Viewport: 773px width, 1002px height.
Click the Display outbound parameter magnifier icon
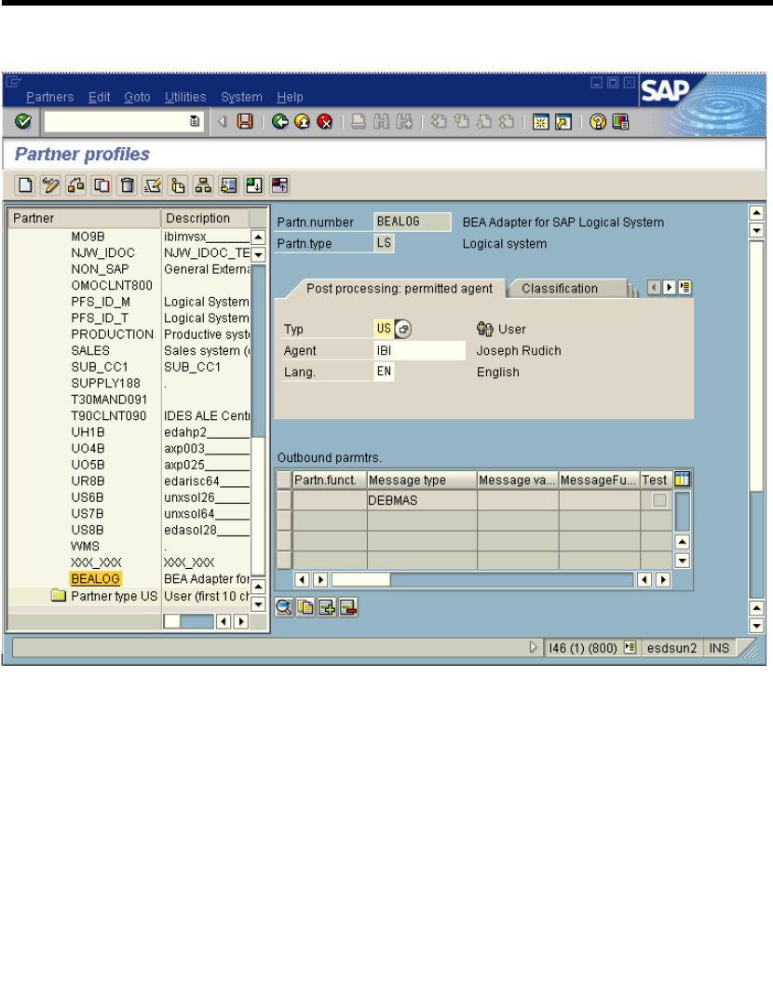pos(284,607)
